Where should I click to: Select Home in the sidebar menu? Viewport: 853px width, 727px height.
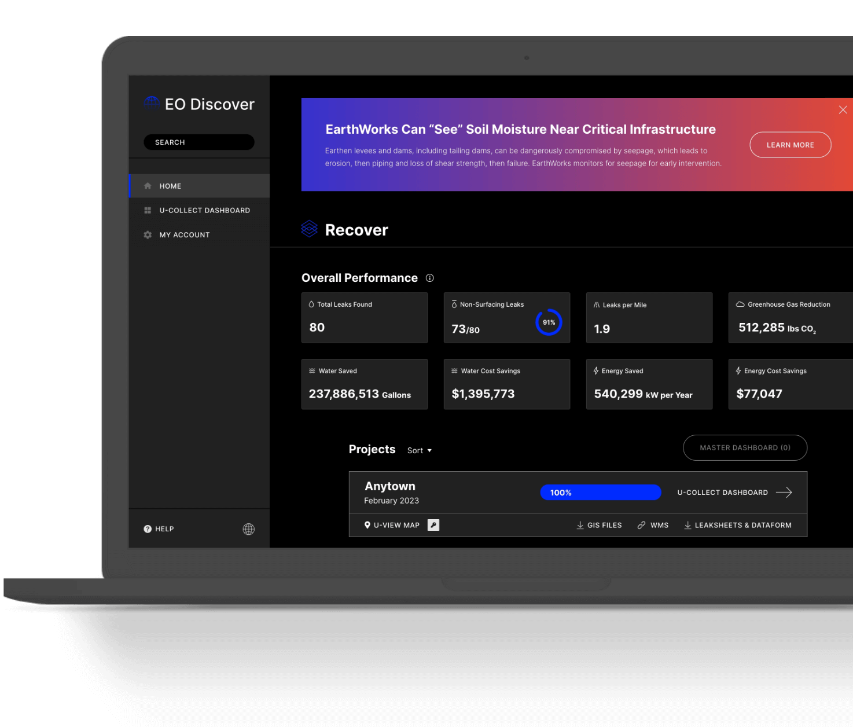(x=171, y=186)
